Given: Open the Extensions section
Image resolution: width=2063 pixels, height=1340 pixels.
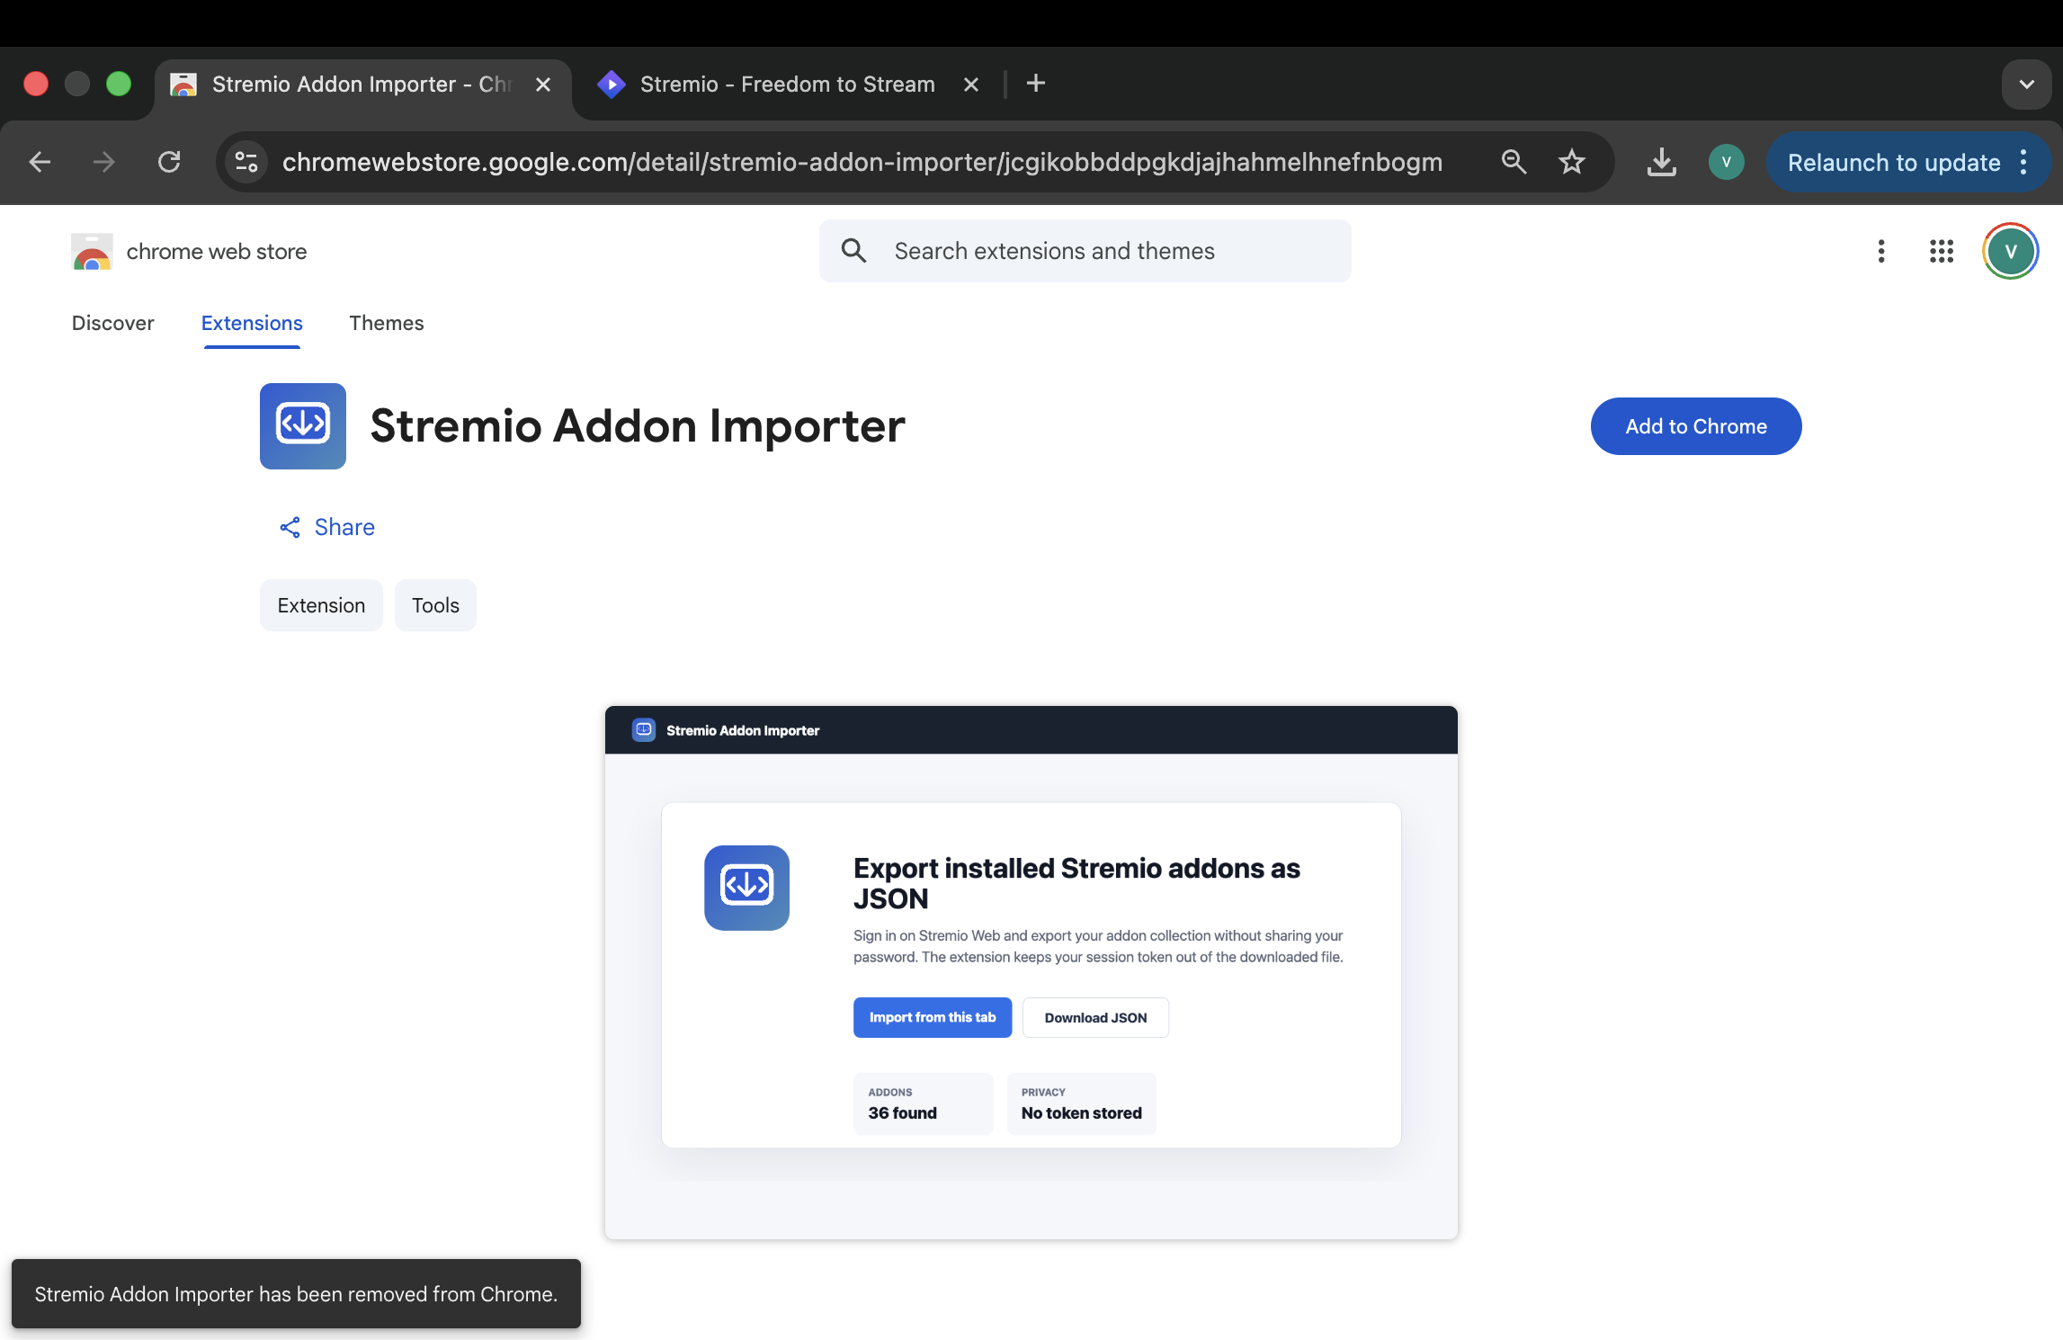Looking at the screenshot, I should tap(252, 323).
